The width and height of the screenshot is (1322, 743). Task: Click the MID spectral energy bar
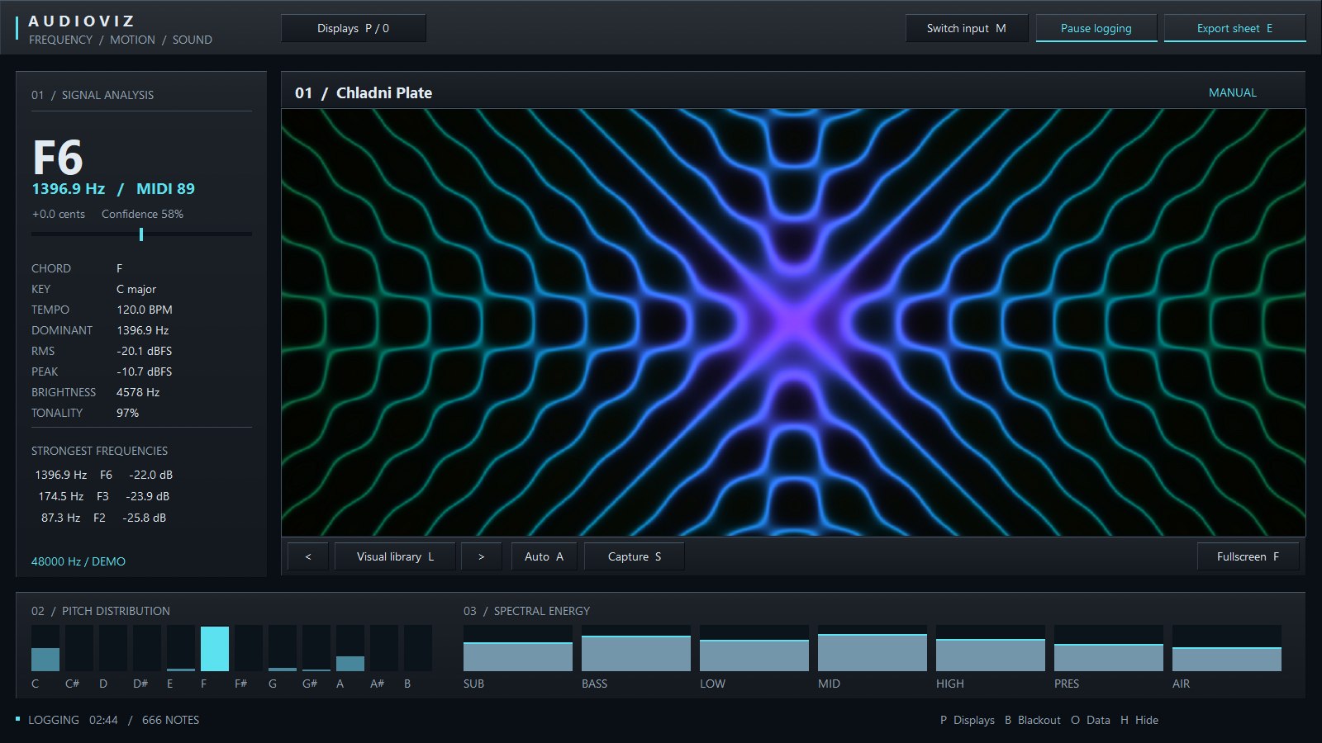click(873, 648)
